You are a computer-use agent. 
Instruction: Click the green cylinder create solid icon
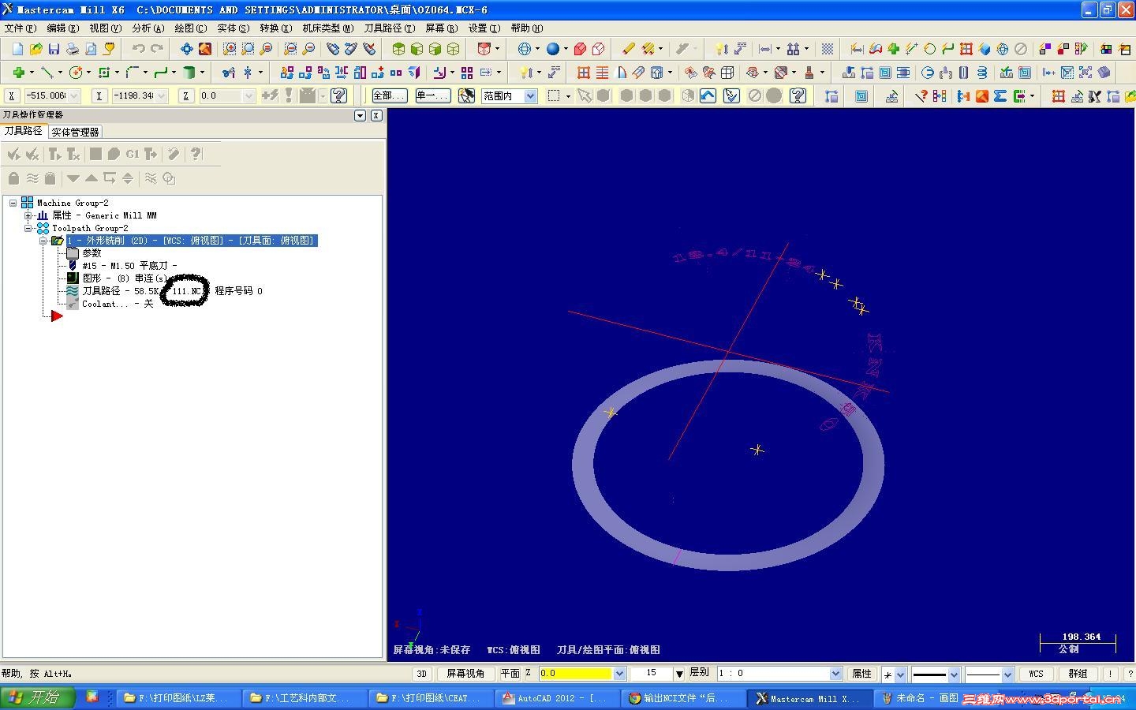189,73
